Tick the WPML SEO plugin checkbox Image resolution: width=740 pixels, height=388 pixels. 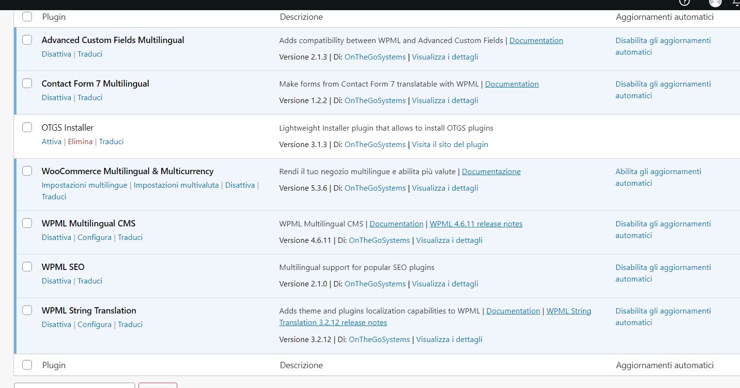(27, 267)
